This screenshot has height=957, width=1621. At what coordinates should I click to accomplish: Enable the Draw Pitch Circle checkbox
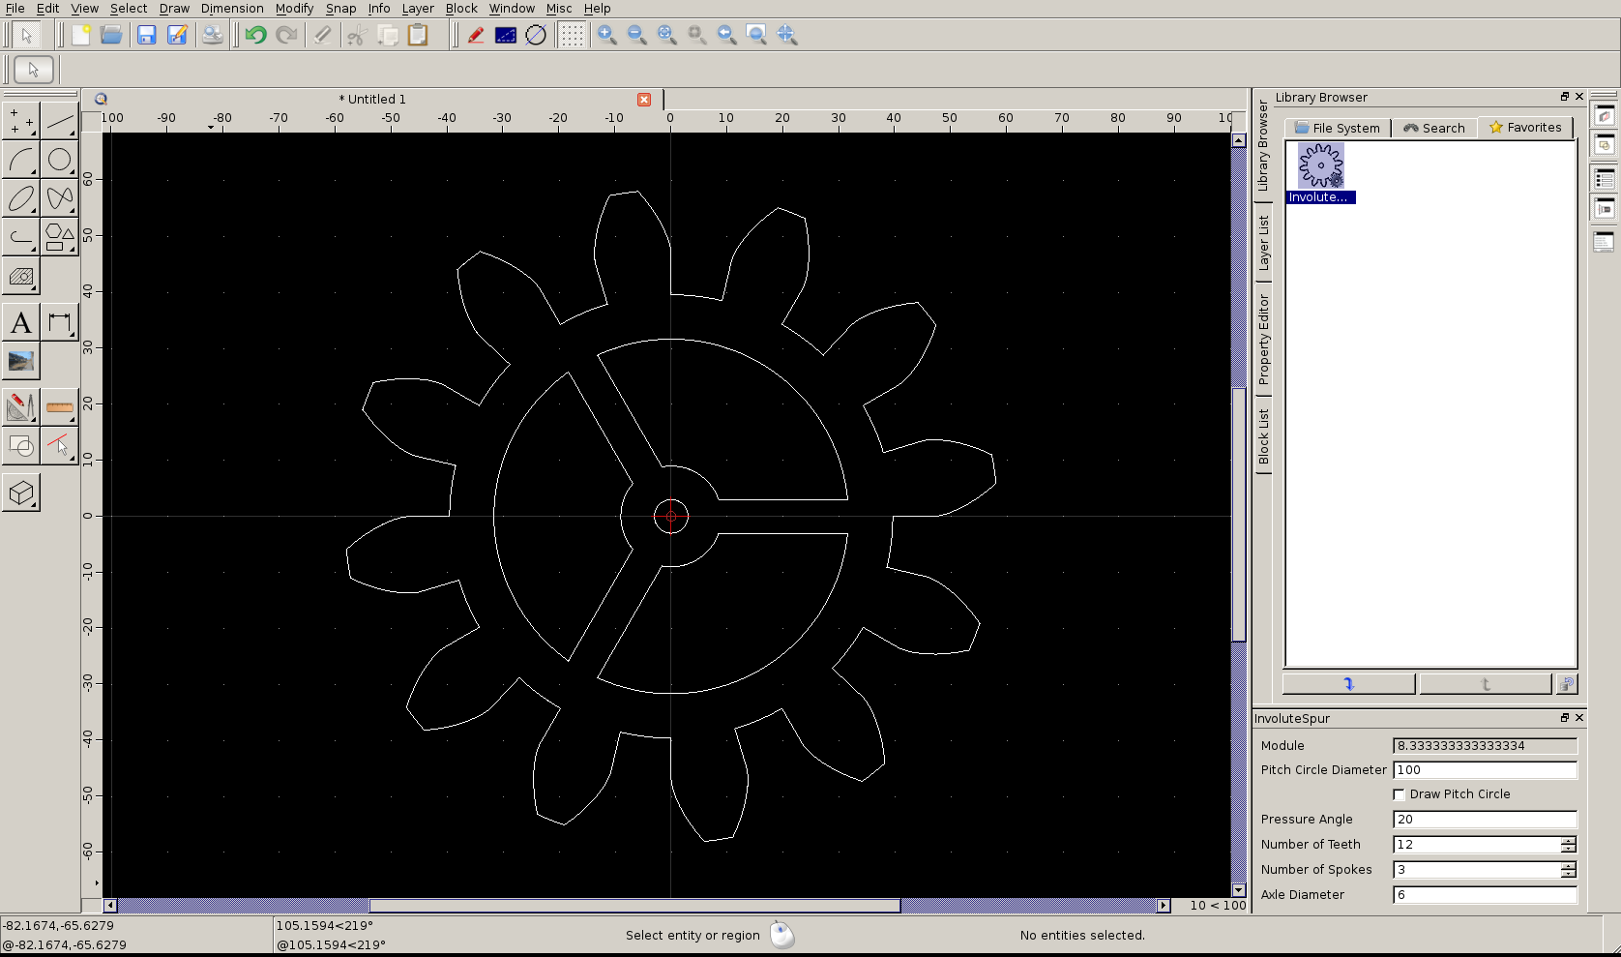(x=1399, y=794)
